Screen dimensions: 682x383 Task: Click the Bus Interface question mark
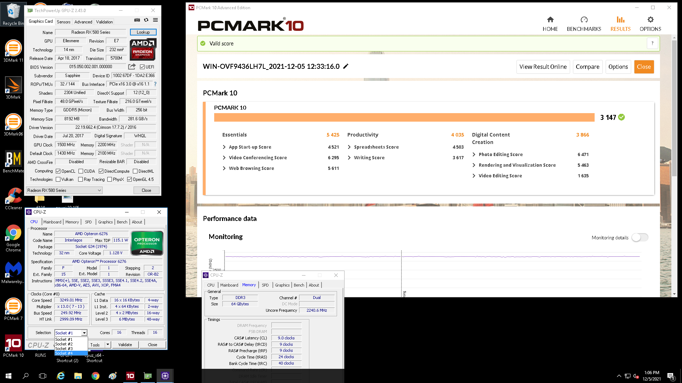point(155,84)
